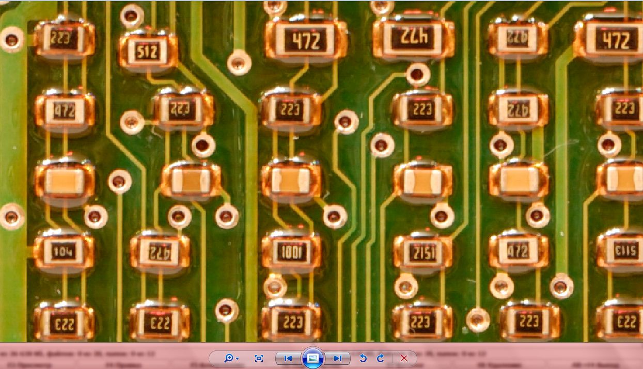The width and height of the screenshot is (643, 369).
Task: Click the resistor labeled 1001
Action: (x=291, y=252)
